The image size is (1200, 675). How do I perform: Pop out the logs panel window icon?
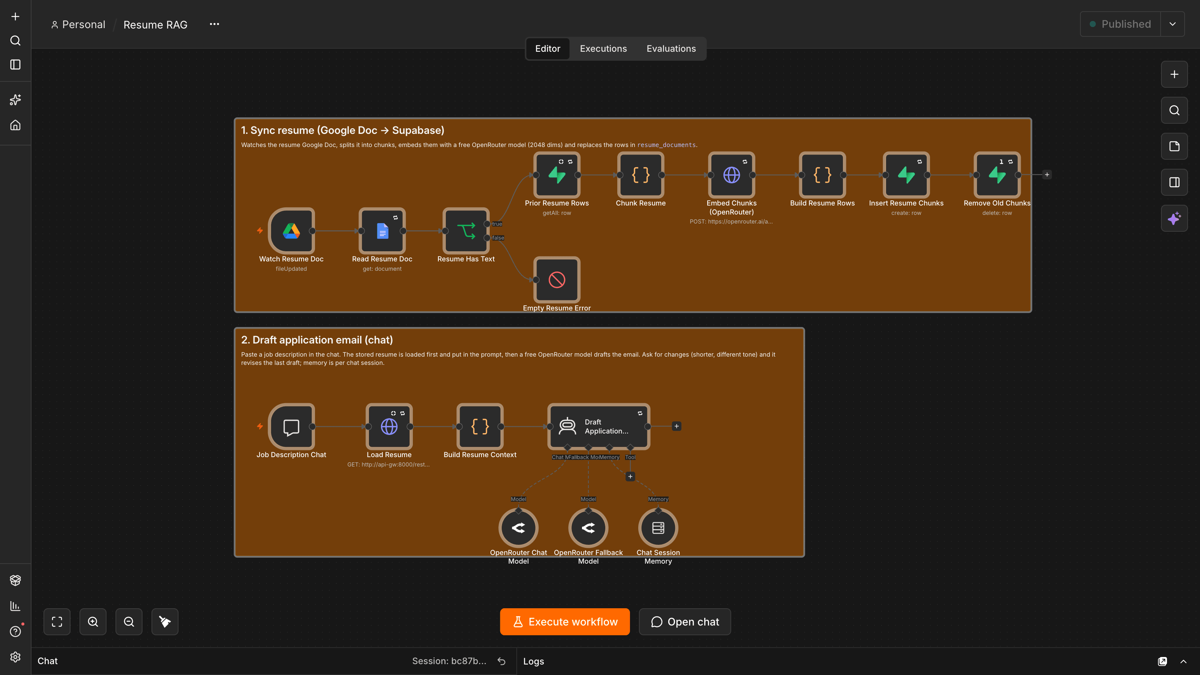coord(1163,661)
